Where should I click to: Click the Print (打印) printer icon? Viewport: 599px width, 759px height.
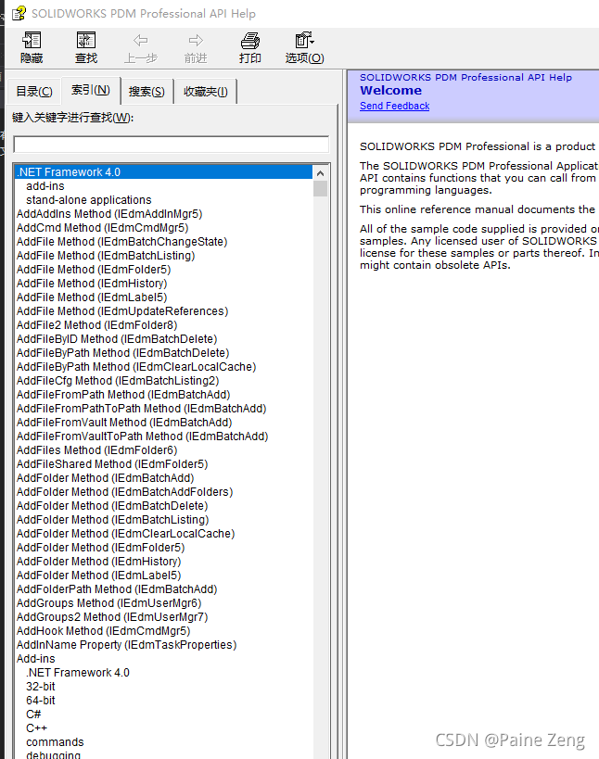click(x=249, y=41)
